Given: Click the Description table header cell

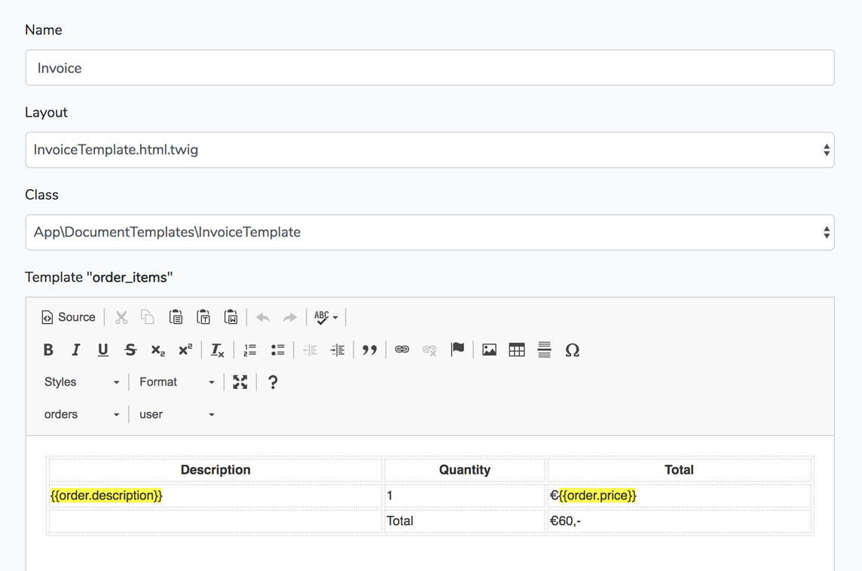Looking at the screenshot, I should click(215, 470).
